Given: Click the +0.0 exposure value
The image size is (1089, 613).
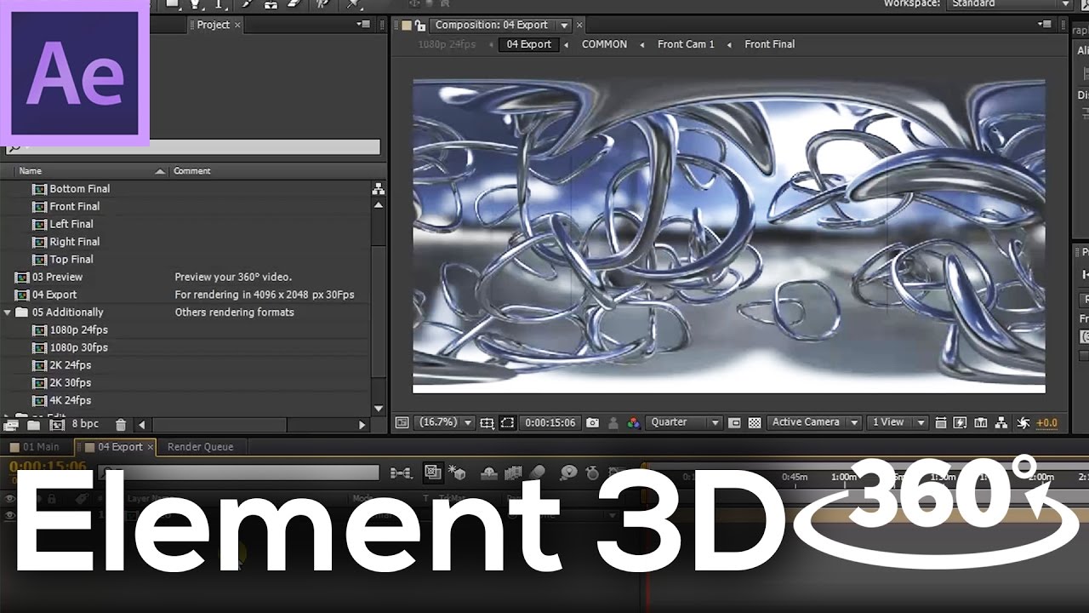Looking at the screenshot, I should 1046,422.
